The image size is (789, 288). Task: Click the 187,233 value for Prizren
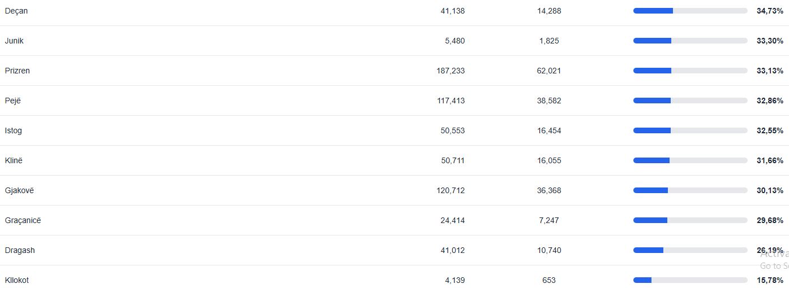451,71
